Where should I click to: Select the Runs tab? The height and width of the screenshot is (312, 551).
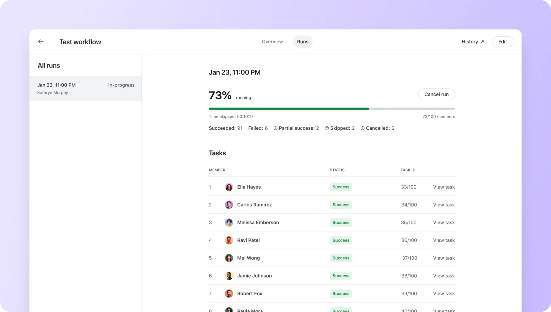click(x=302, y=42)
